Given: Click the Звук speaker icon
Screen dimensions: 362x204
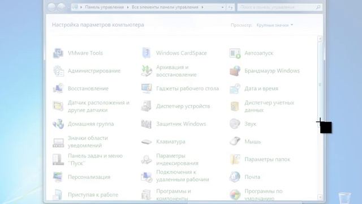Looking at the screenshot, I should click(x=235, y=124).
